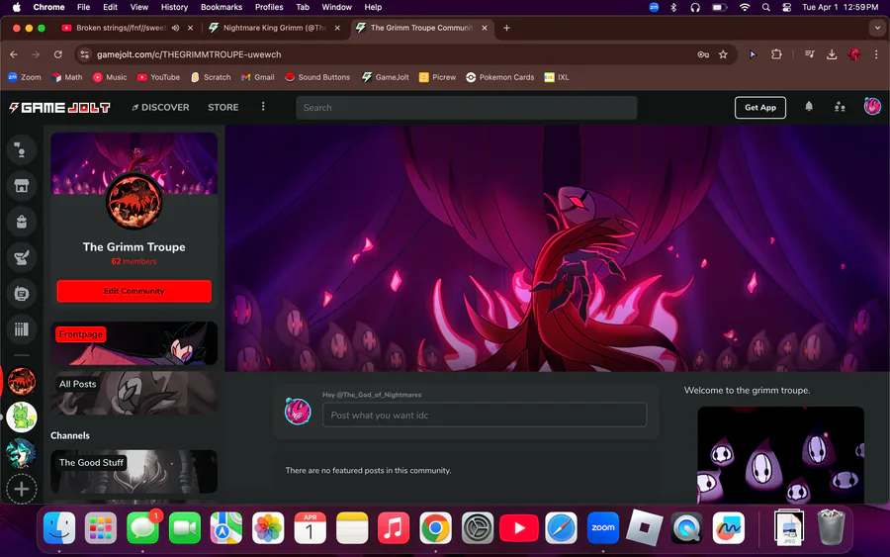Click the Edit Community button
890x557 pixels.
coord(133,291)
